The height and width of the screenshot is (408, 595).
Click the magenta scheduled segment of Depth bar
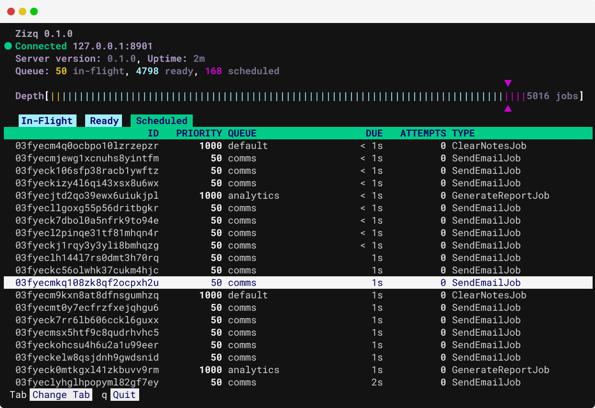pyautogui.click(x=517, y=96)
